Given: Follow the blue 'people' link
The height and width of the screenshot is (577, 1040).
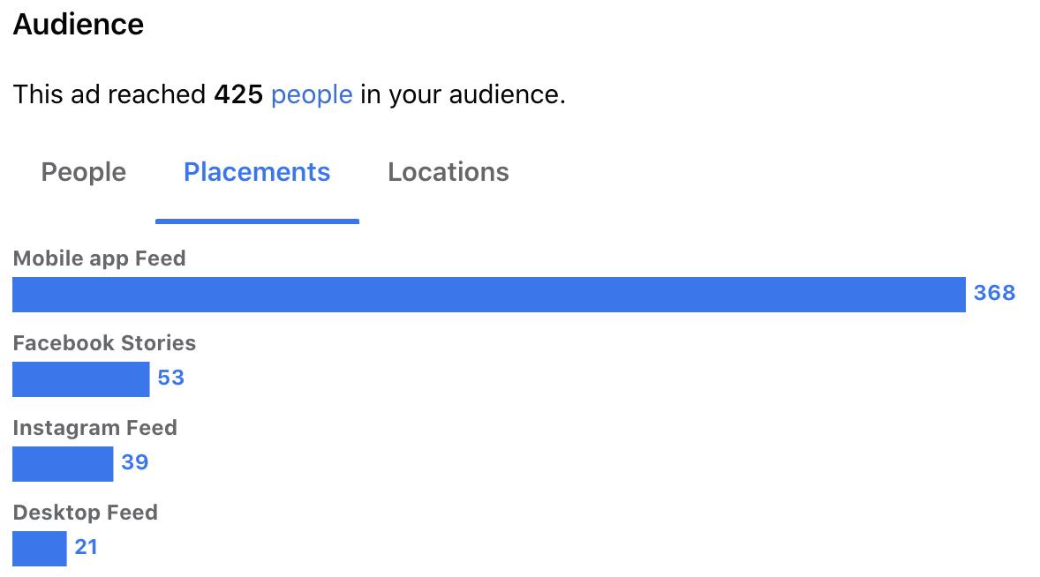Looking at the screenshot, I should [312, 94].
